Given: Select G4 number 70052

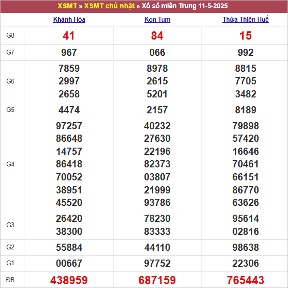Looking at the screenshot, I should coord(69,177).
